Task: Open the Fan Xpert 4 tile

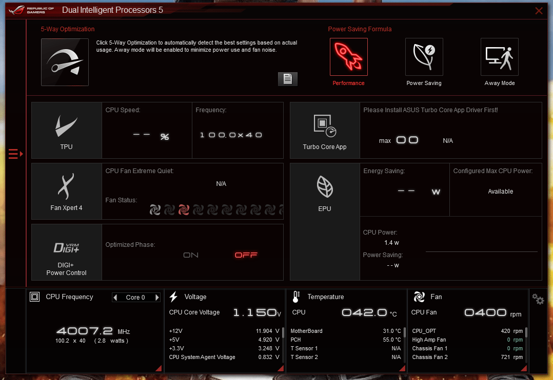Action: click(x=67, y=191)
